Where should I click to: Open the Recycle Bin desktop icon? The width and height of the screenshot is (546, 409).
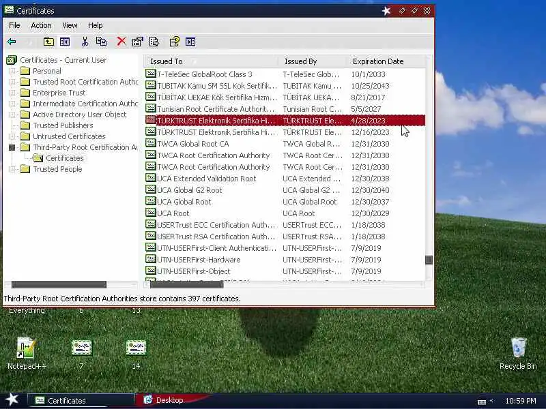pos(518,352)
